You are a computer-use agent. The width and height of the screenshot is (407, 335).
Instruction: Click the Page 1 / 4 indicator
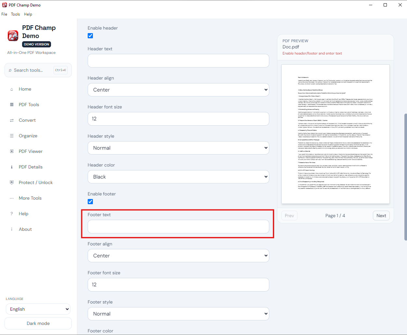click(335, 216)
